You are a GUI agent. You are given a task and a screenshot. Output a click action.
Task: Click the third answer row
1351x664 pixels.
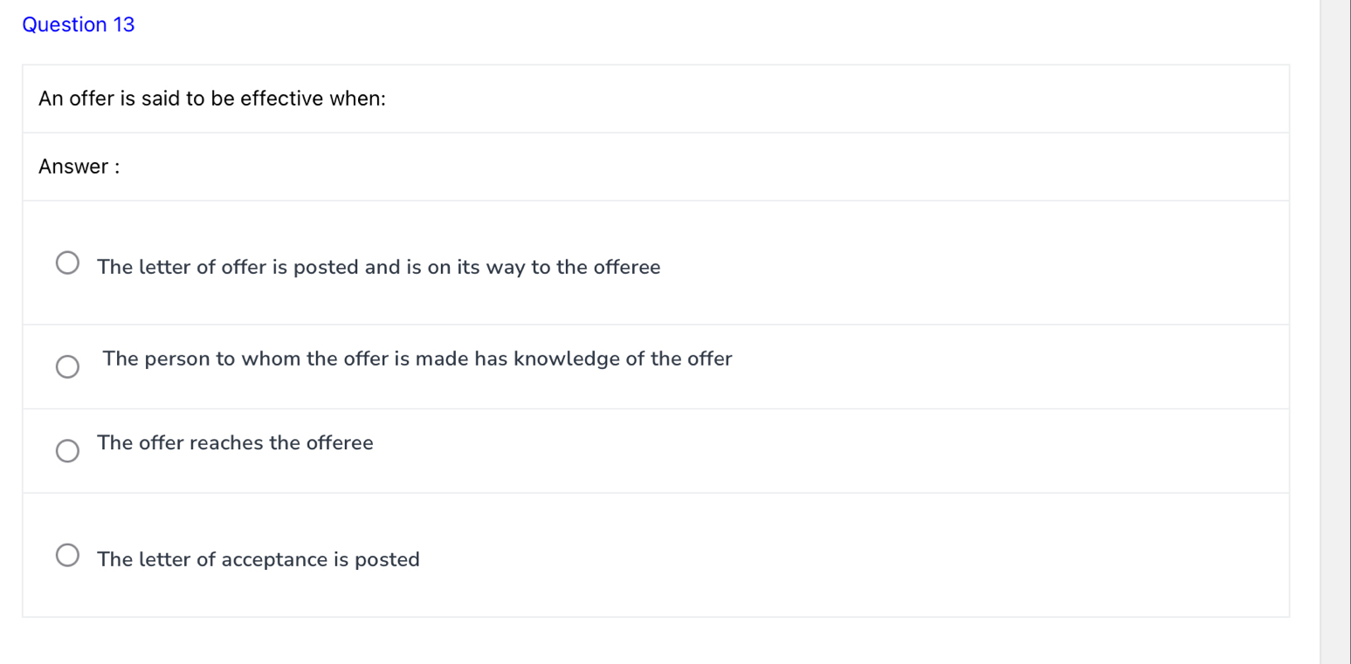click(349, 451)
